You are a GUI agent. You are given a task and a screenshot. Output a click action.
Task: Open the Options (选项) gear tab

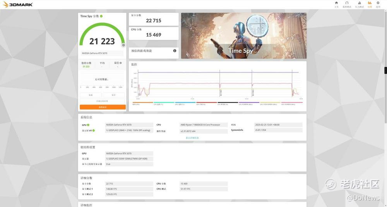click(x=378, y=4)
